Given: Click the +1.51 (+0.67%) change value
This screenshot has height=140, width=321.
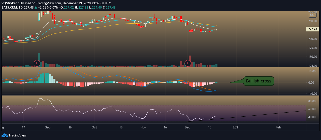Looking at the screenshot, I should pos(49,8).
